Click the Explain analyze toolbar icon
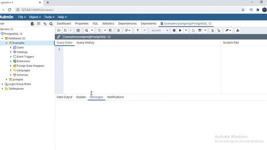 point(200,30)
